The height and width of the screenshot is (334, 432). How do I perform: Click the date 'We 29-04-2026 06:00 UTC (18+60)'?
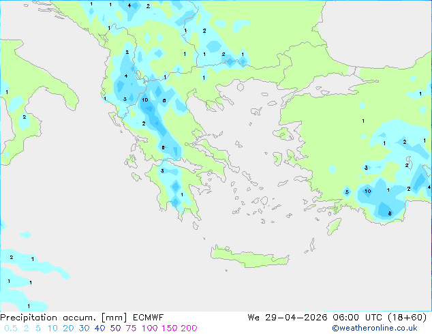point(337,317)
